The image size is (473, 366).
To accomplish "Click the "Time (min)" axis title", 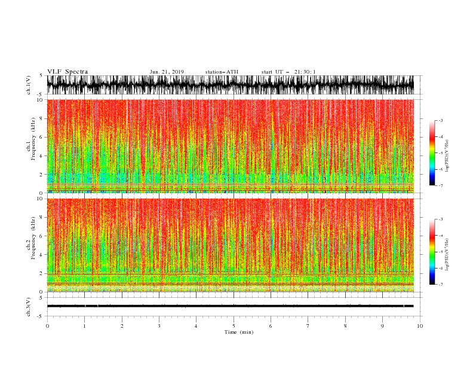I will [x=239, y=332].
